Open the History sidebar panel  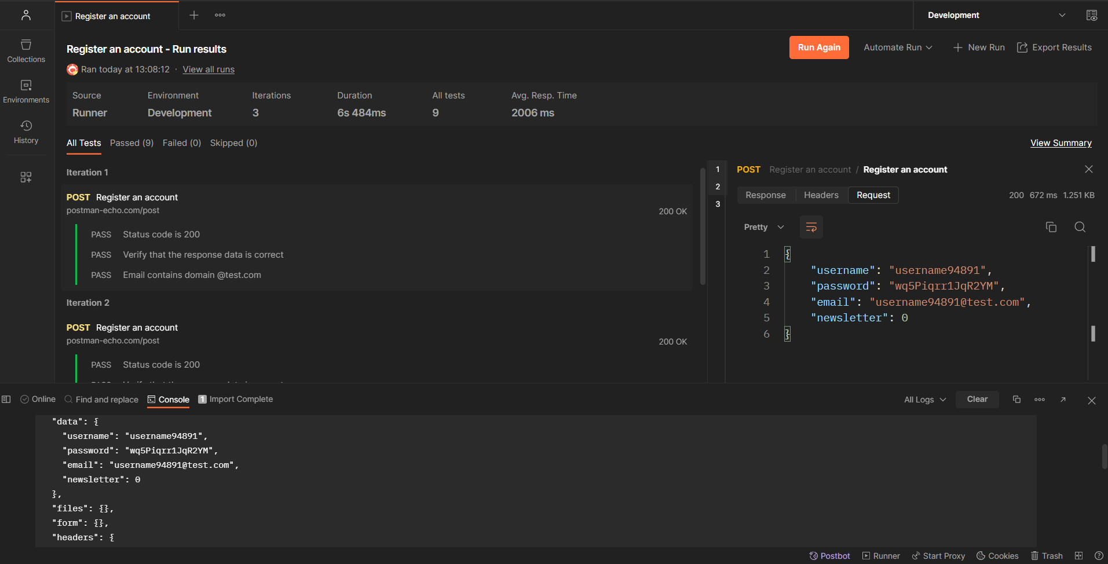click(26, 132)
